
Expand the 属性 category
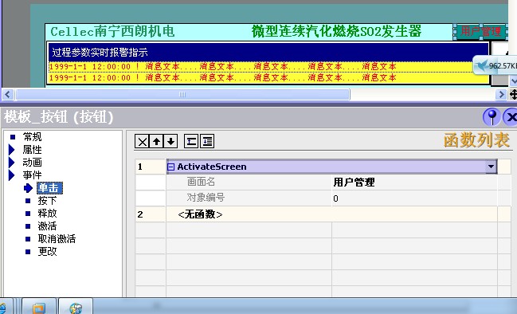[x=11, y=150]
